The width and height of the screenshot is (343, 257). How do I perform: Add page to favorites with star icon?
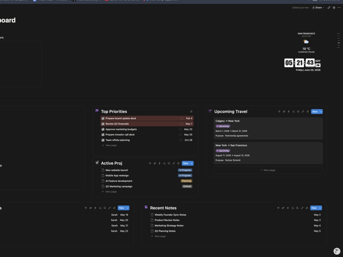334,8
